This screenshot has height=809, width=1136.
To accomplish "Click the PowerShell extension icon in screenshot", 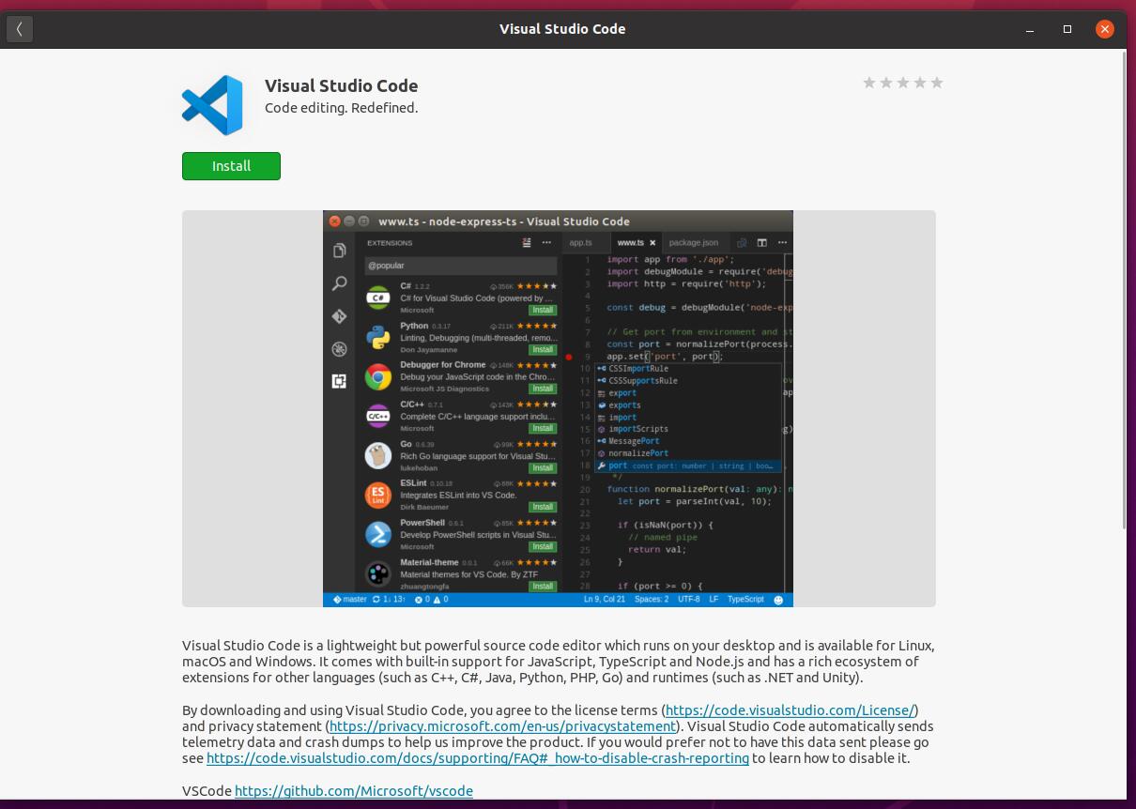I will (x=378, y=534).
